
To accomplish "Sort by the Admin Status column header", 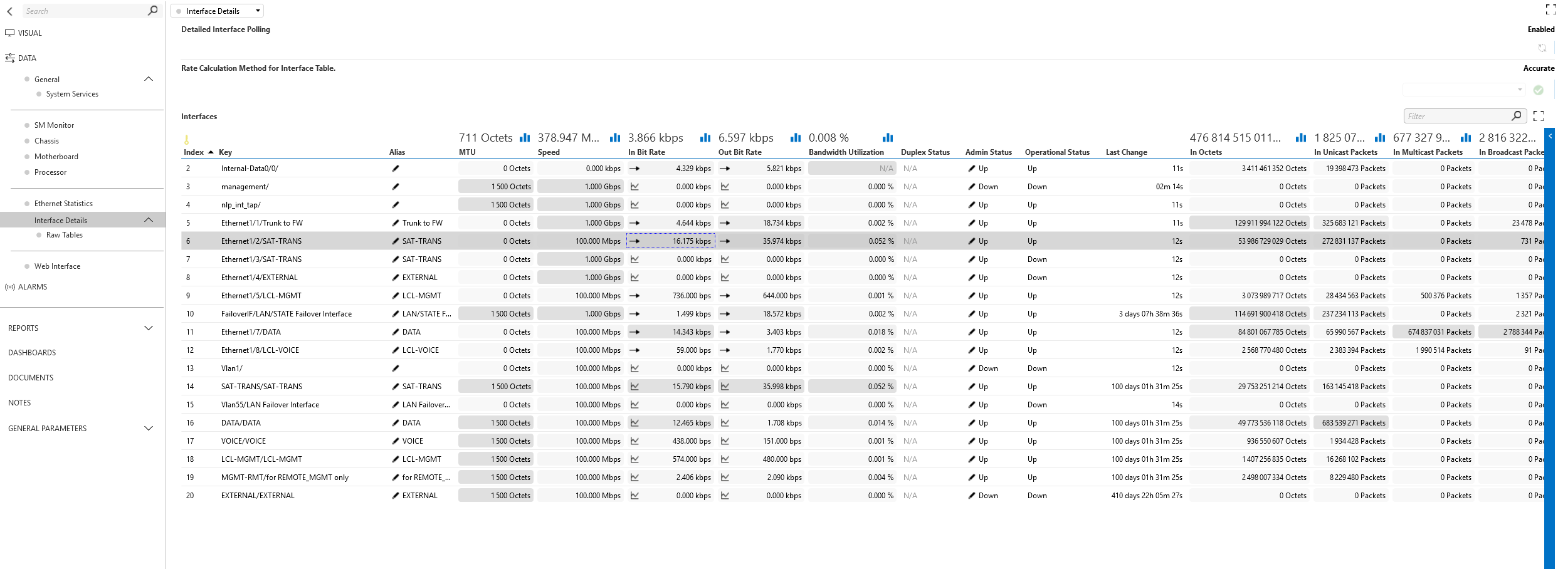I will pos(989,152).
